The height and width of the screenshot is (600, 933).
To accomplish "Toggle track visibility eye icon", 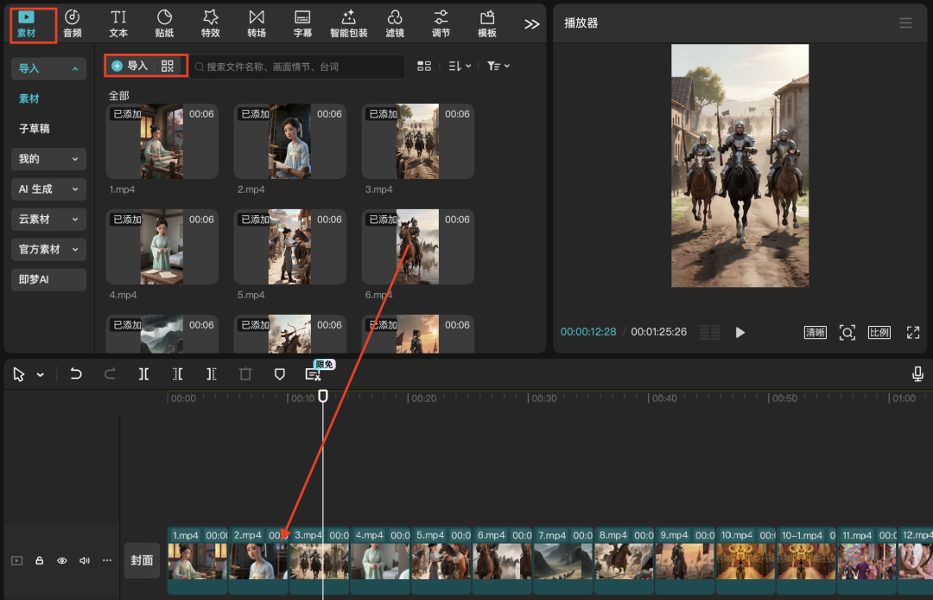I will [62, 560].
